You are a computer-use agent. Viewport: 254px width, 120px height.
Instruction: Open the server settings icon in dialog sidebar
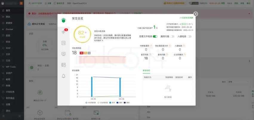click(x=64, y=65)
